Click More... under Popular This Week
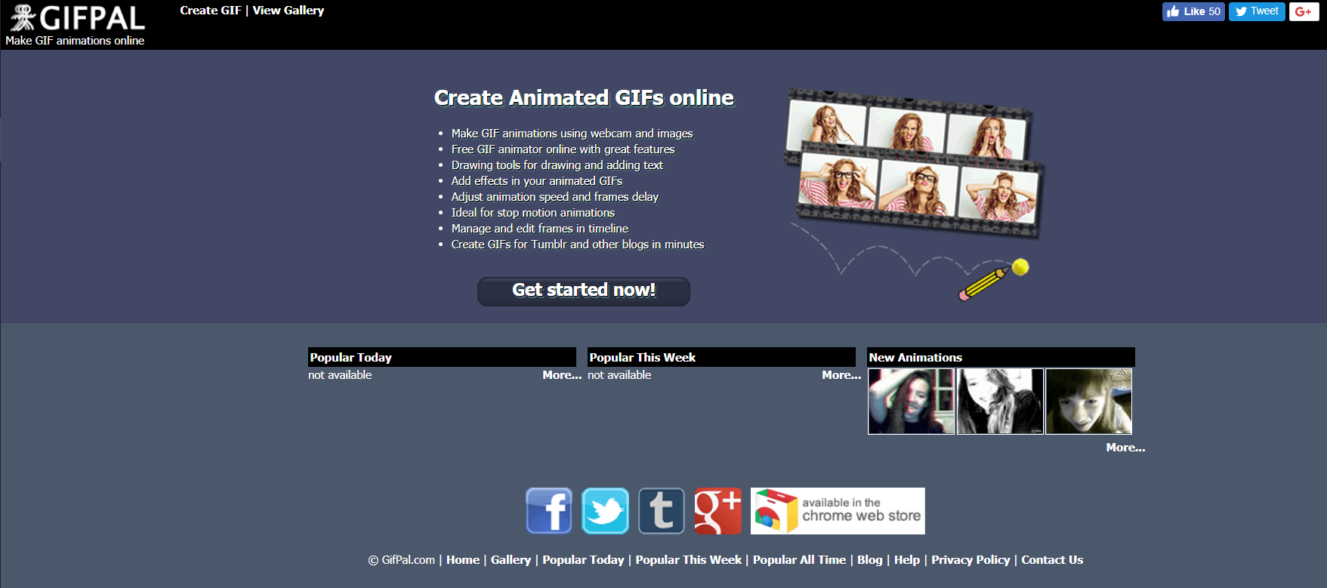 (841, 375)
